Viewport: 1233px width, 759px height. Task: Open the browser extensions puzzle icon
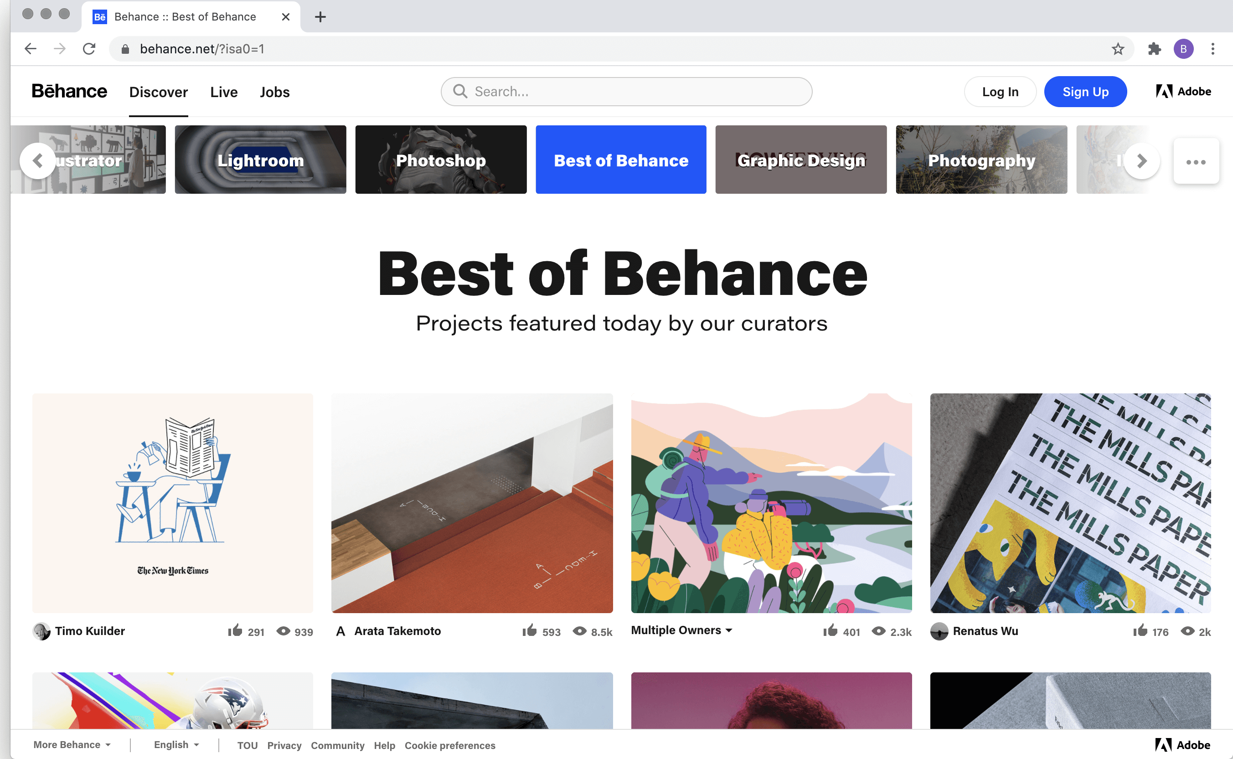(1154, 49)
